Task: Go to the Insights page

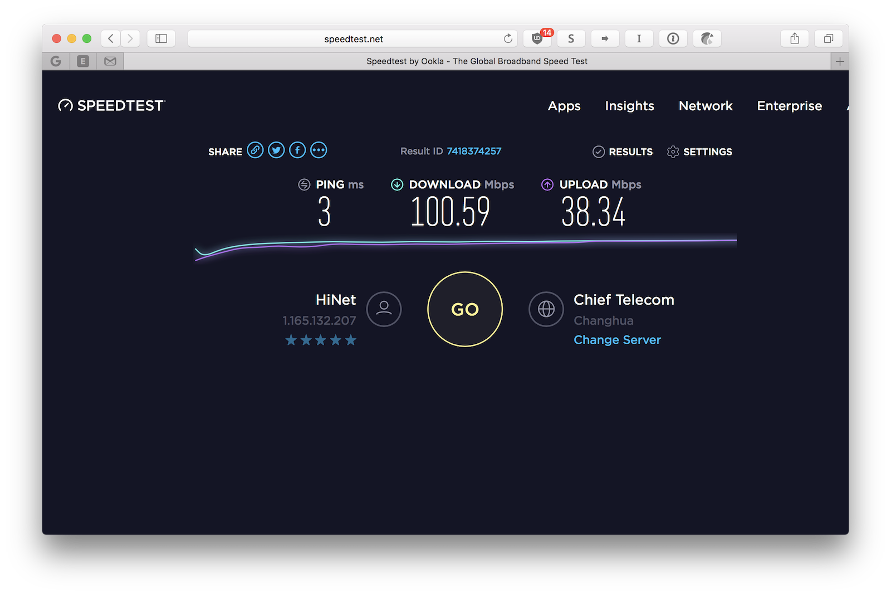Action: (629, 106)
